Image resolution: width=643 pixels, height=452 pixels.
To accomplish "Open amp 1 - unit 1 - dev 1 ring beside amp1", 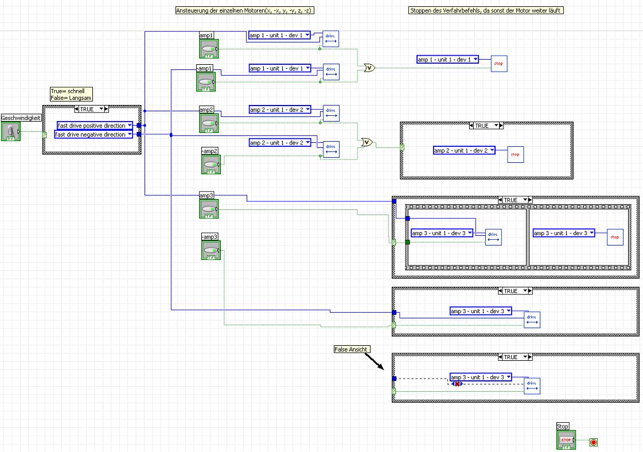I will tap(280, 35).
